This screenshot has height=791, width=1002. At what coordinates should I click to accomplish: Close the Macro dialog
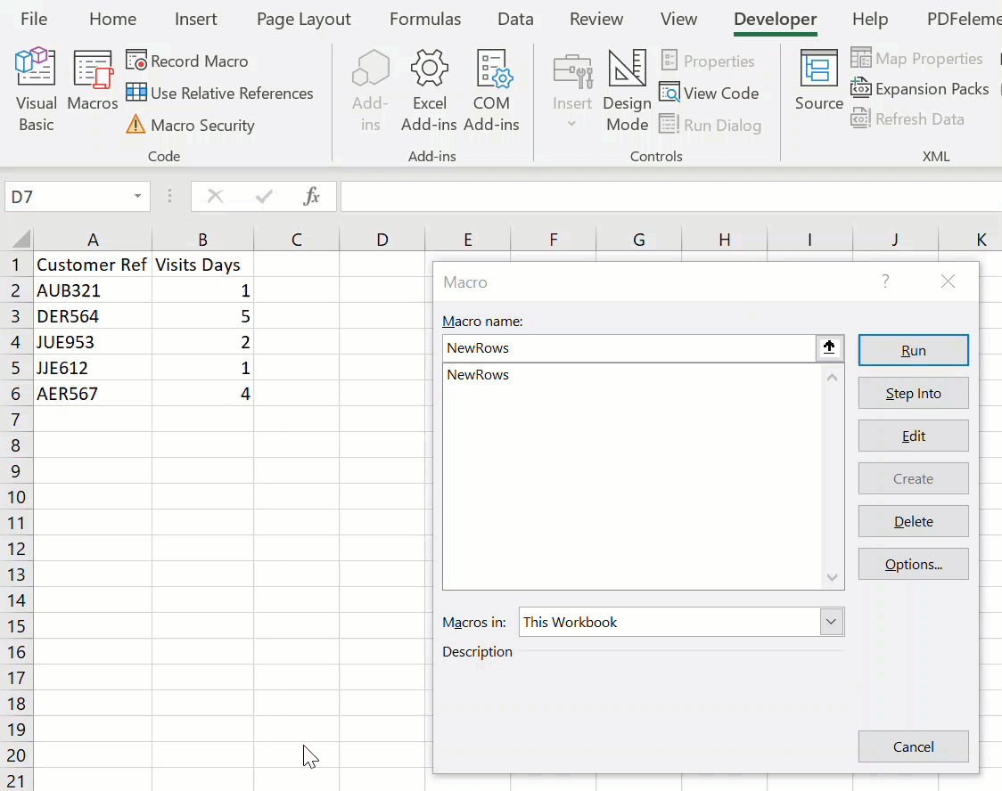[x=948, y=281]
